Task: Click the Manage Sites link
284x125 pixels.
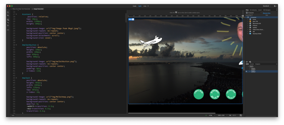Action: (267, 13)
